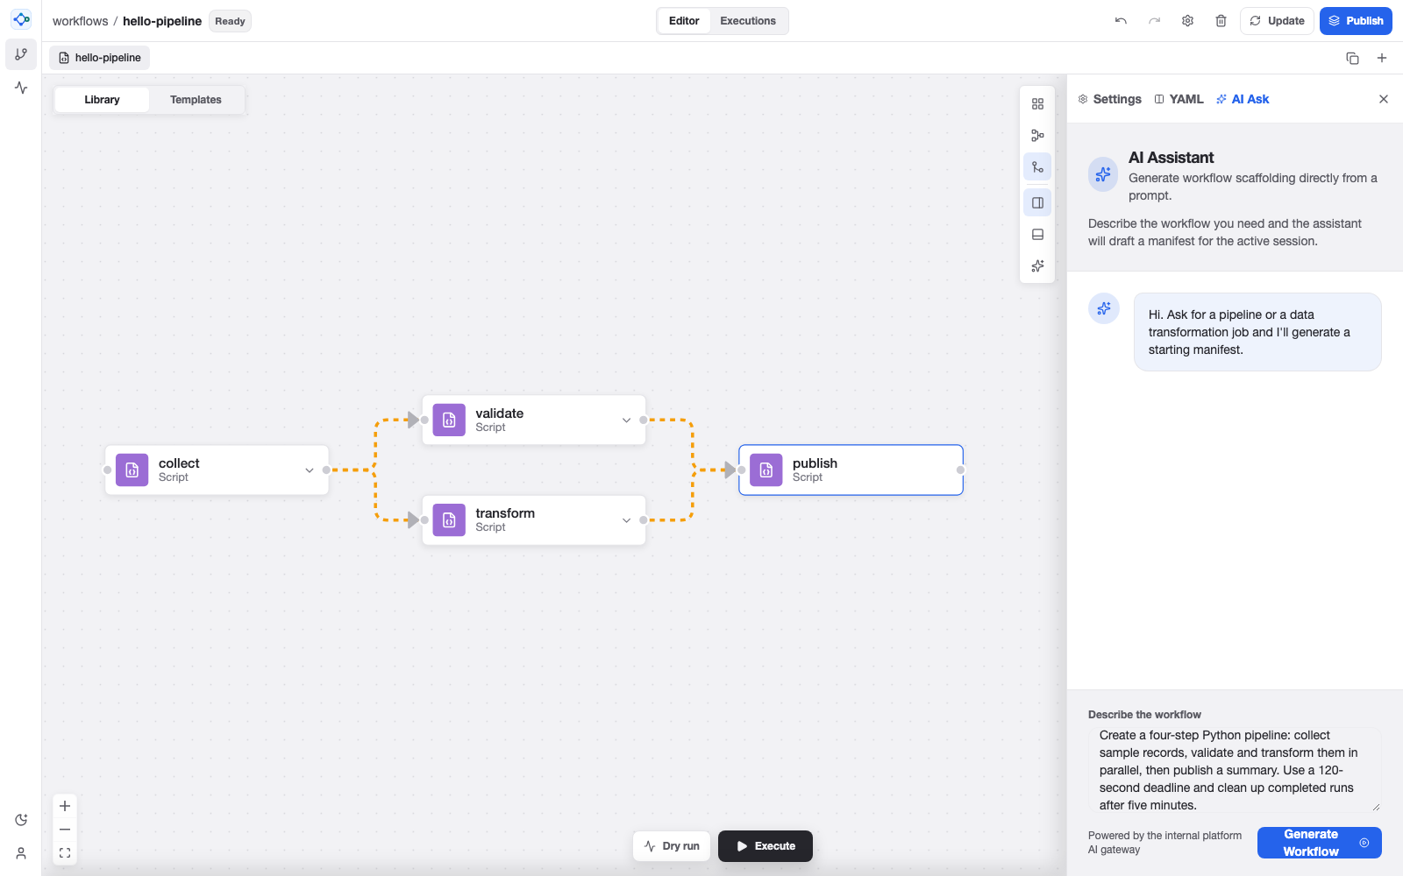Toggle dark mode moon icon
This screenshot has height=876, width=1403.
21,820
